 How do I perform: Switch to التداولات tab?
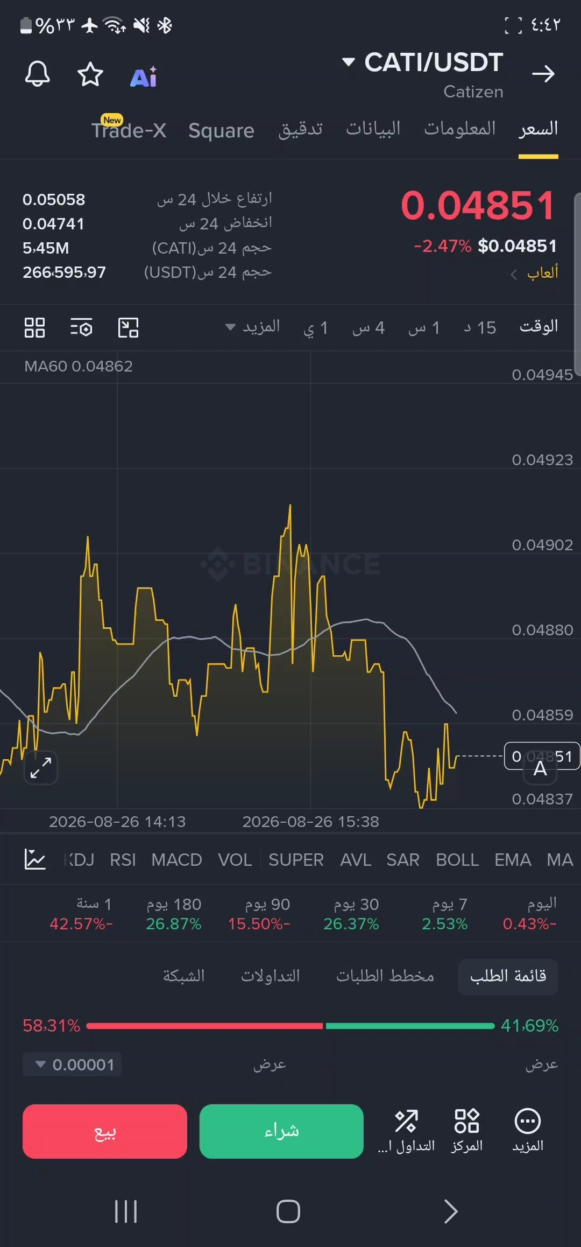271,976
